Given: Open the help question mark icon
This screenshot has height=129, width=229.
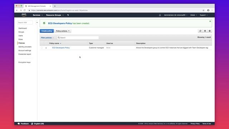Looking at the screenshot, I should pyautogui.click(x=210, y=31).
